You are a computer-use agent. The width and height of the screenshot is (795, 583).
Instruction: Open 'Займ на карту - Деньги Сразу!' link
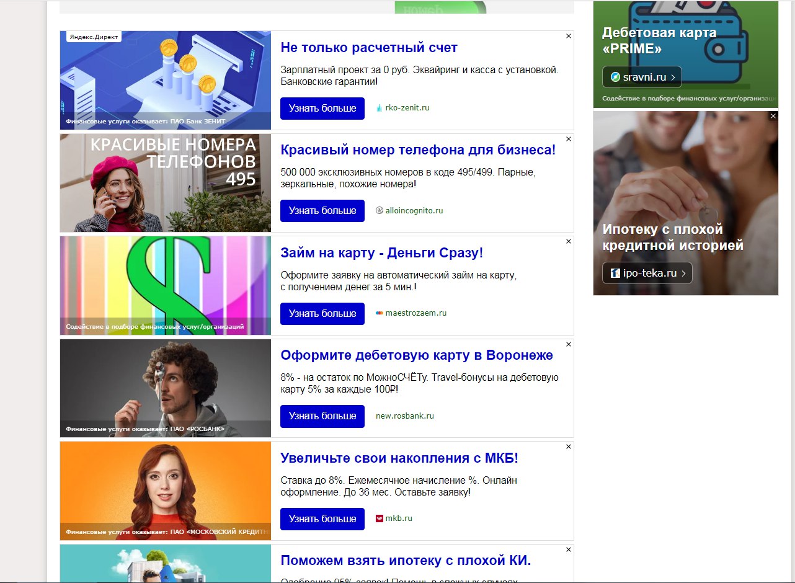tap(381, 253)
